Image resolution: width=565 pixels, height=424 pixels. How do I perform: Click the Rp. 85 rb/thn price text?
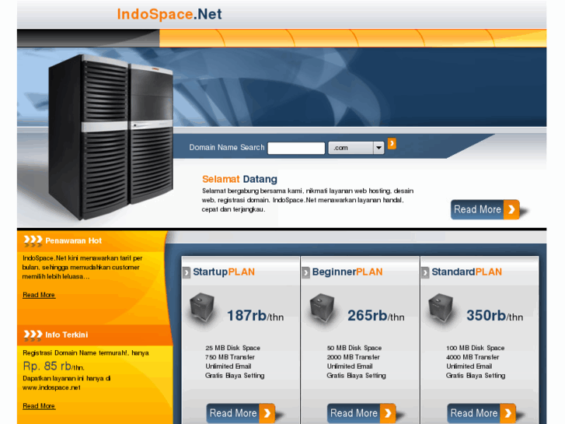54,366
